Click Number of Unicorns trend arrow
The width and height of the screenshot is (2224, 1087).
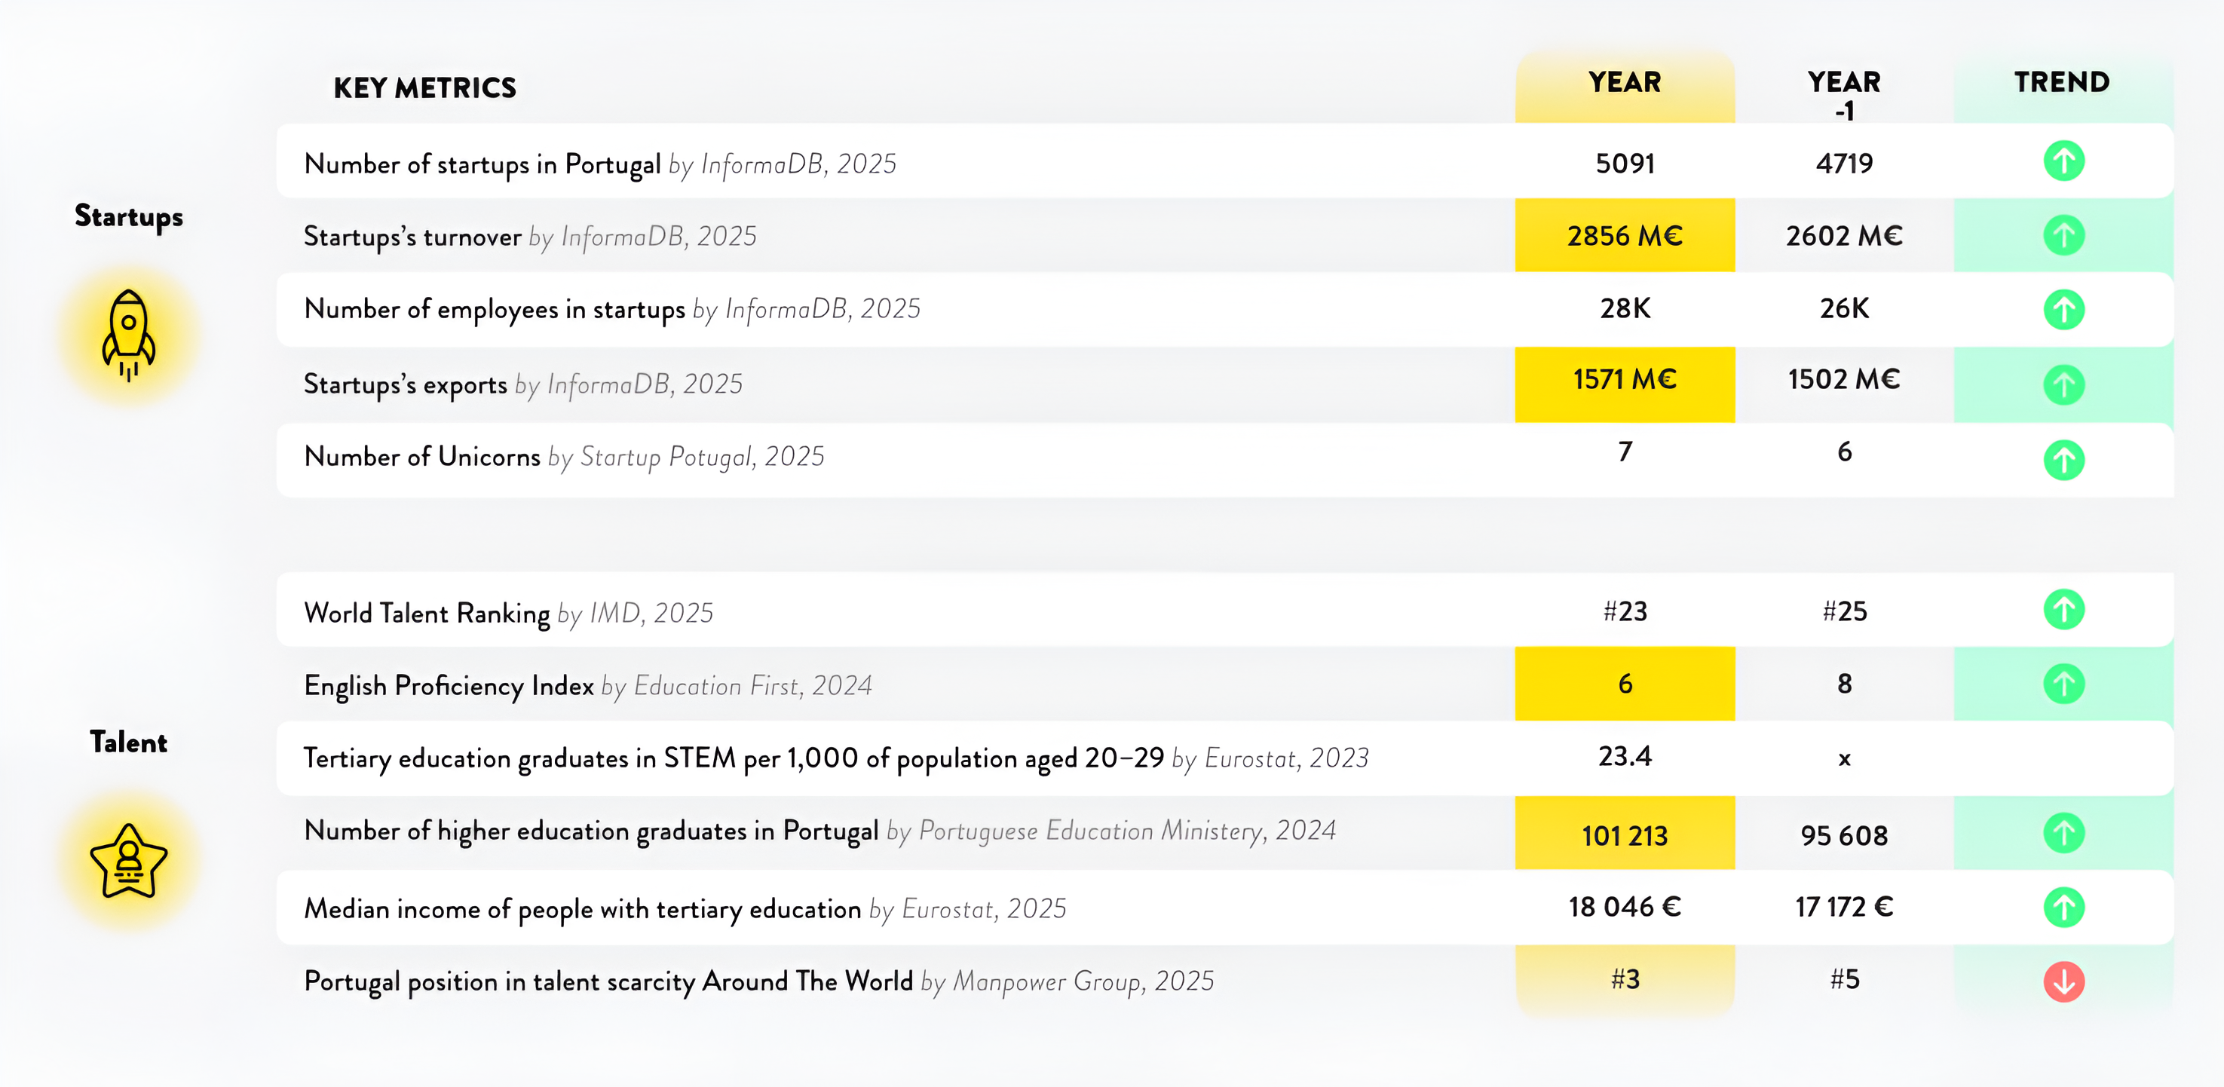2063,459
